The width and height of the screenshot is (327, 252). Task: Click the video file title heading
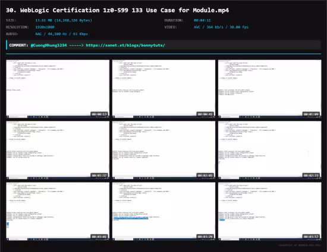click(x=117, y=10)
